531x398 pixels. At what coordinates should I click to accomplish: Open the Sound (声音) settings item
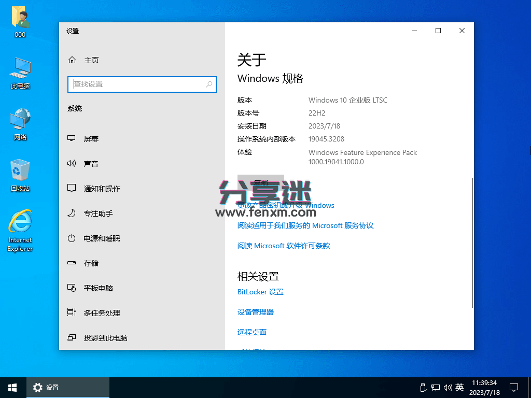tap(91, 164)
